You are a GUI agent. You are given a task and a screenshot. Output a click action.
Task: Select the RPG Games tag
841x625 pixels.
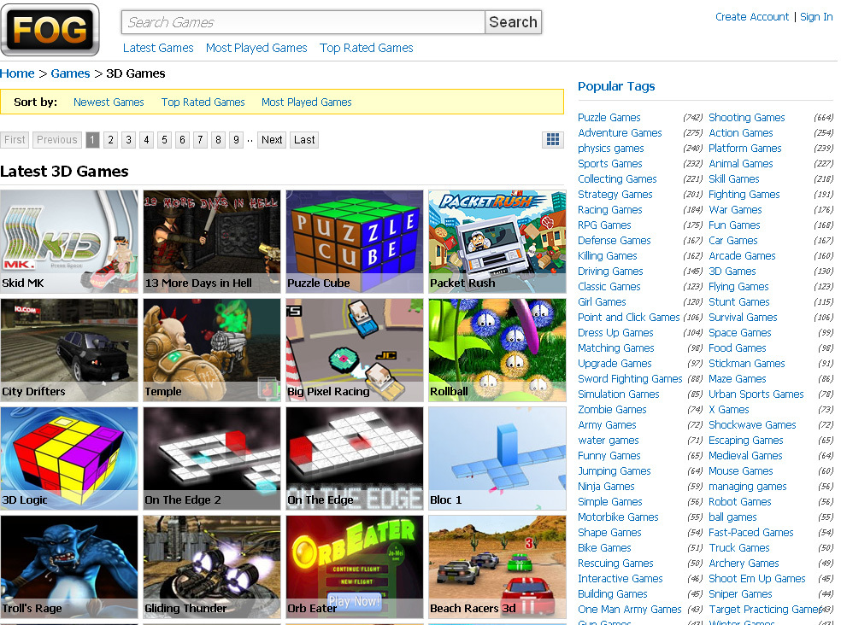point(604,225)
